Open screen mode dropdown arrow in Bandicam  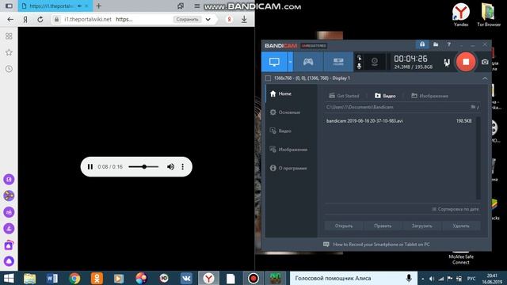click(x=291, y=62)
